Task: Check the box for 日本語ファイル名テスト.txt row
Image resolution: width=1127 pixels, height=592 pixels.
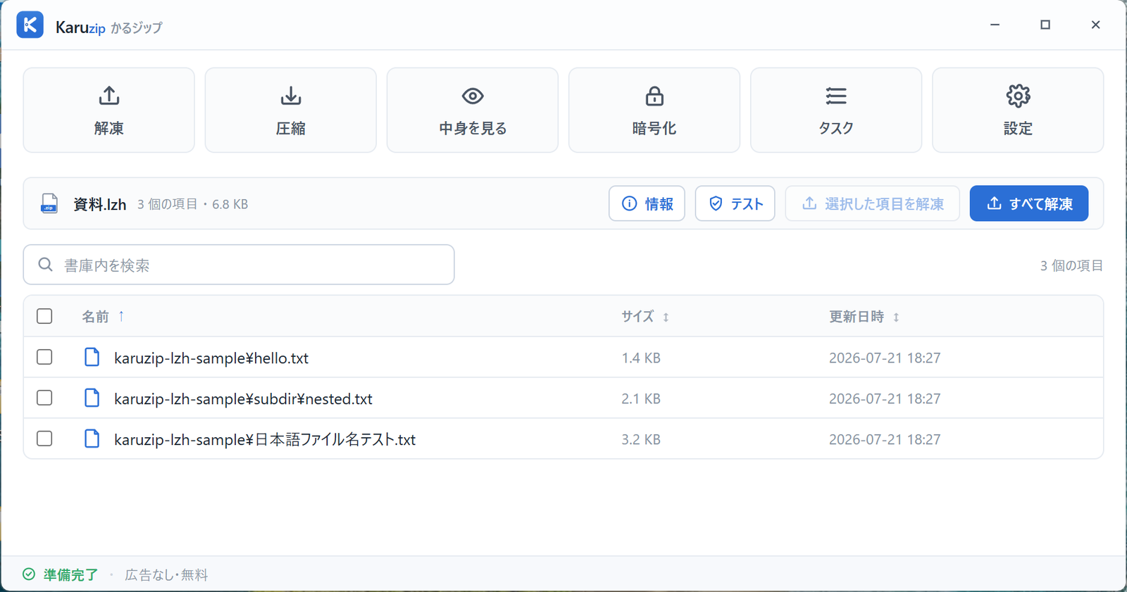Action: coord(44,439)
